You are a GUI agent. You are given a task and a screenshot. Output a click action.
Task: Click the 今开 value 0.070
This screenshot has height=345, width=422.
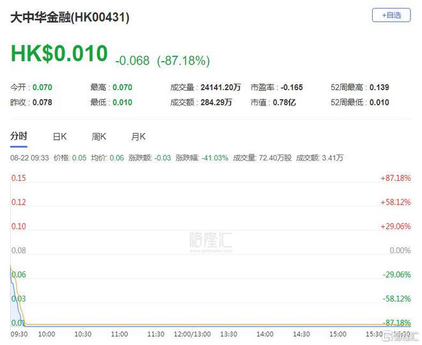pyautogui.click(x=42, y=88)
